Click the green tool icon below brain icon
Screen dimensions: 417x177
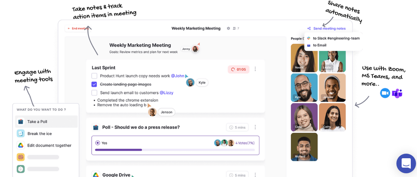pos(20,169)
